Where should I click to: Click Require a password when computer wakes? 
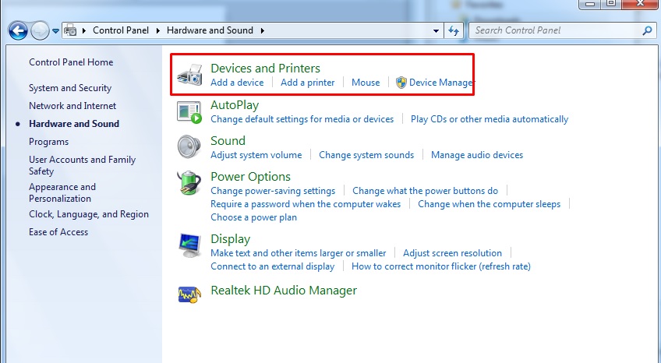306,204
